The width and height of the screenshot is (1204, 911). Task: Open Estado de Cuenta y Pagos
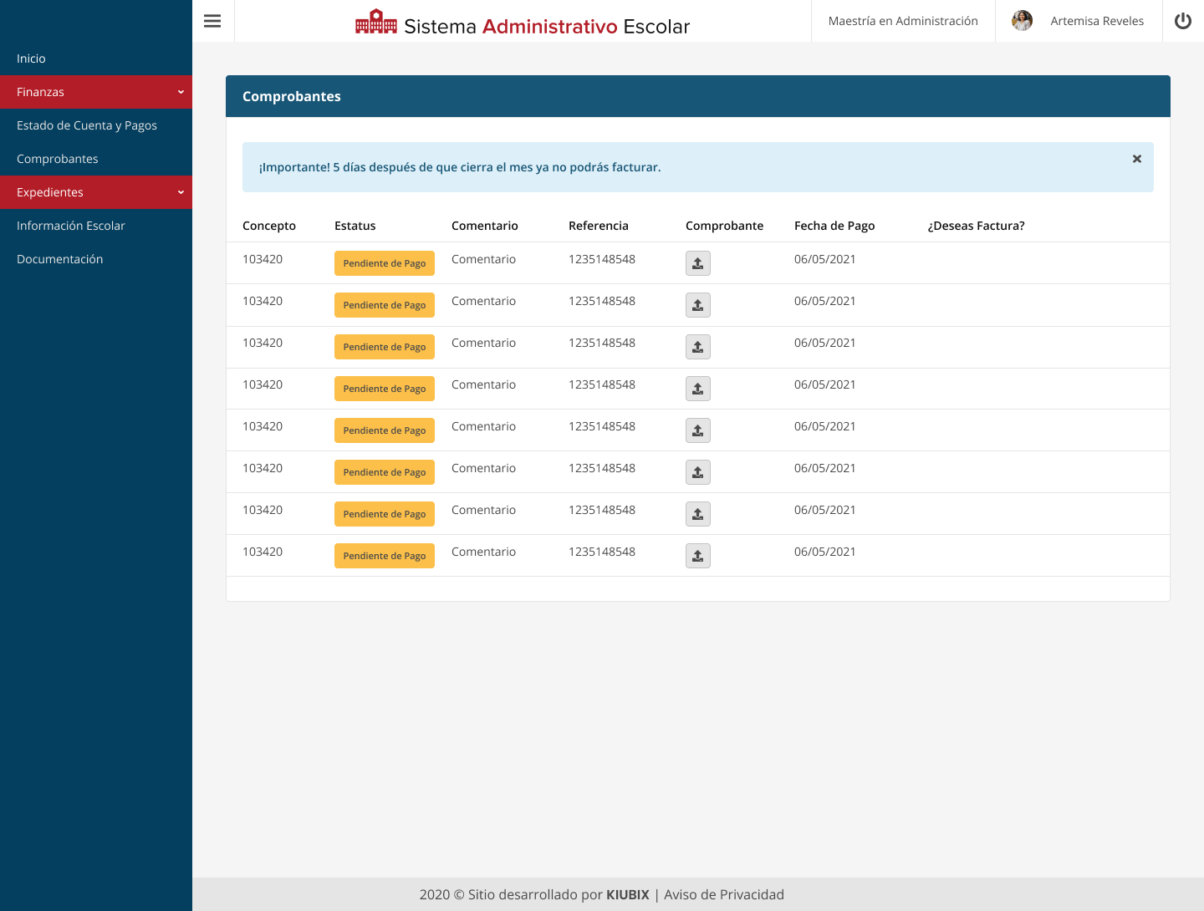[87, 125]
